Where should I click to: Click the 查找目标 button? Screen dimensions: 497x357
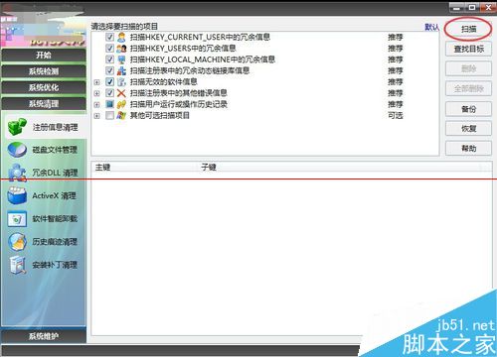(x=468, y=49)
